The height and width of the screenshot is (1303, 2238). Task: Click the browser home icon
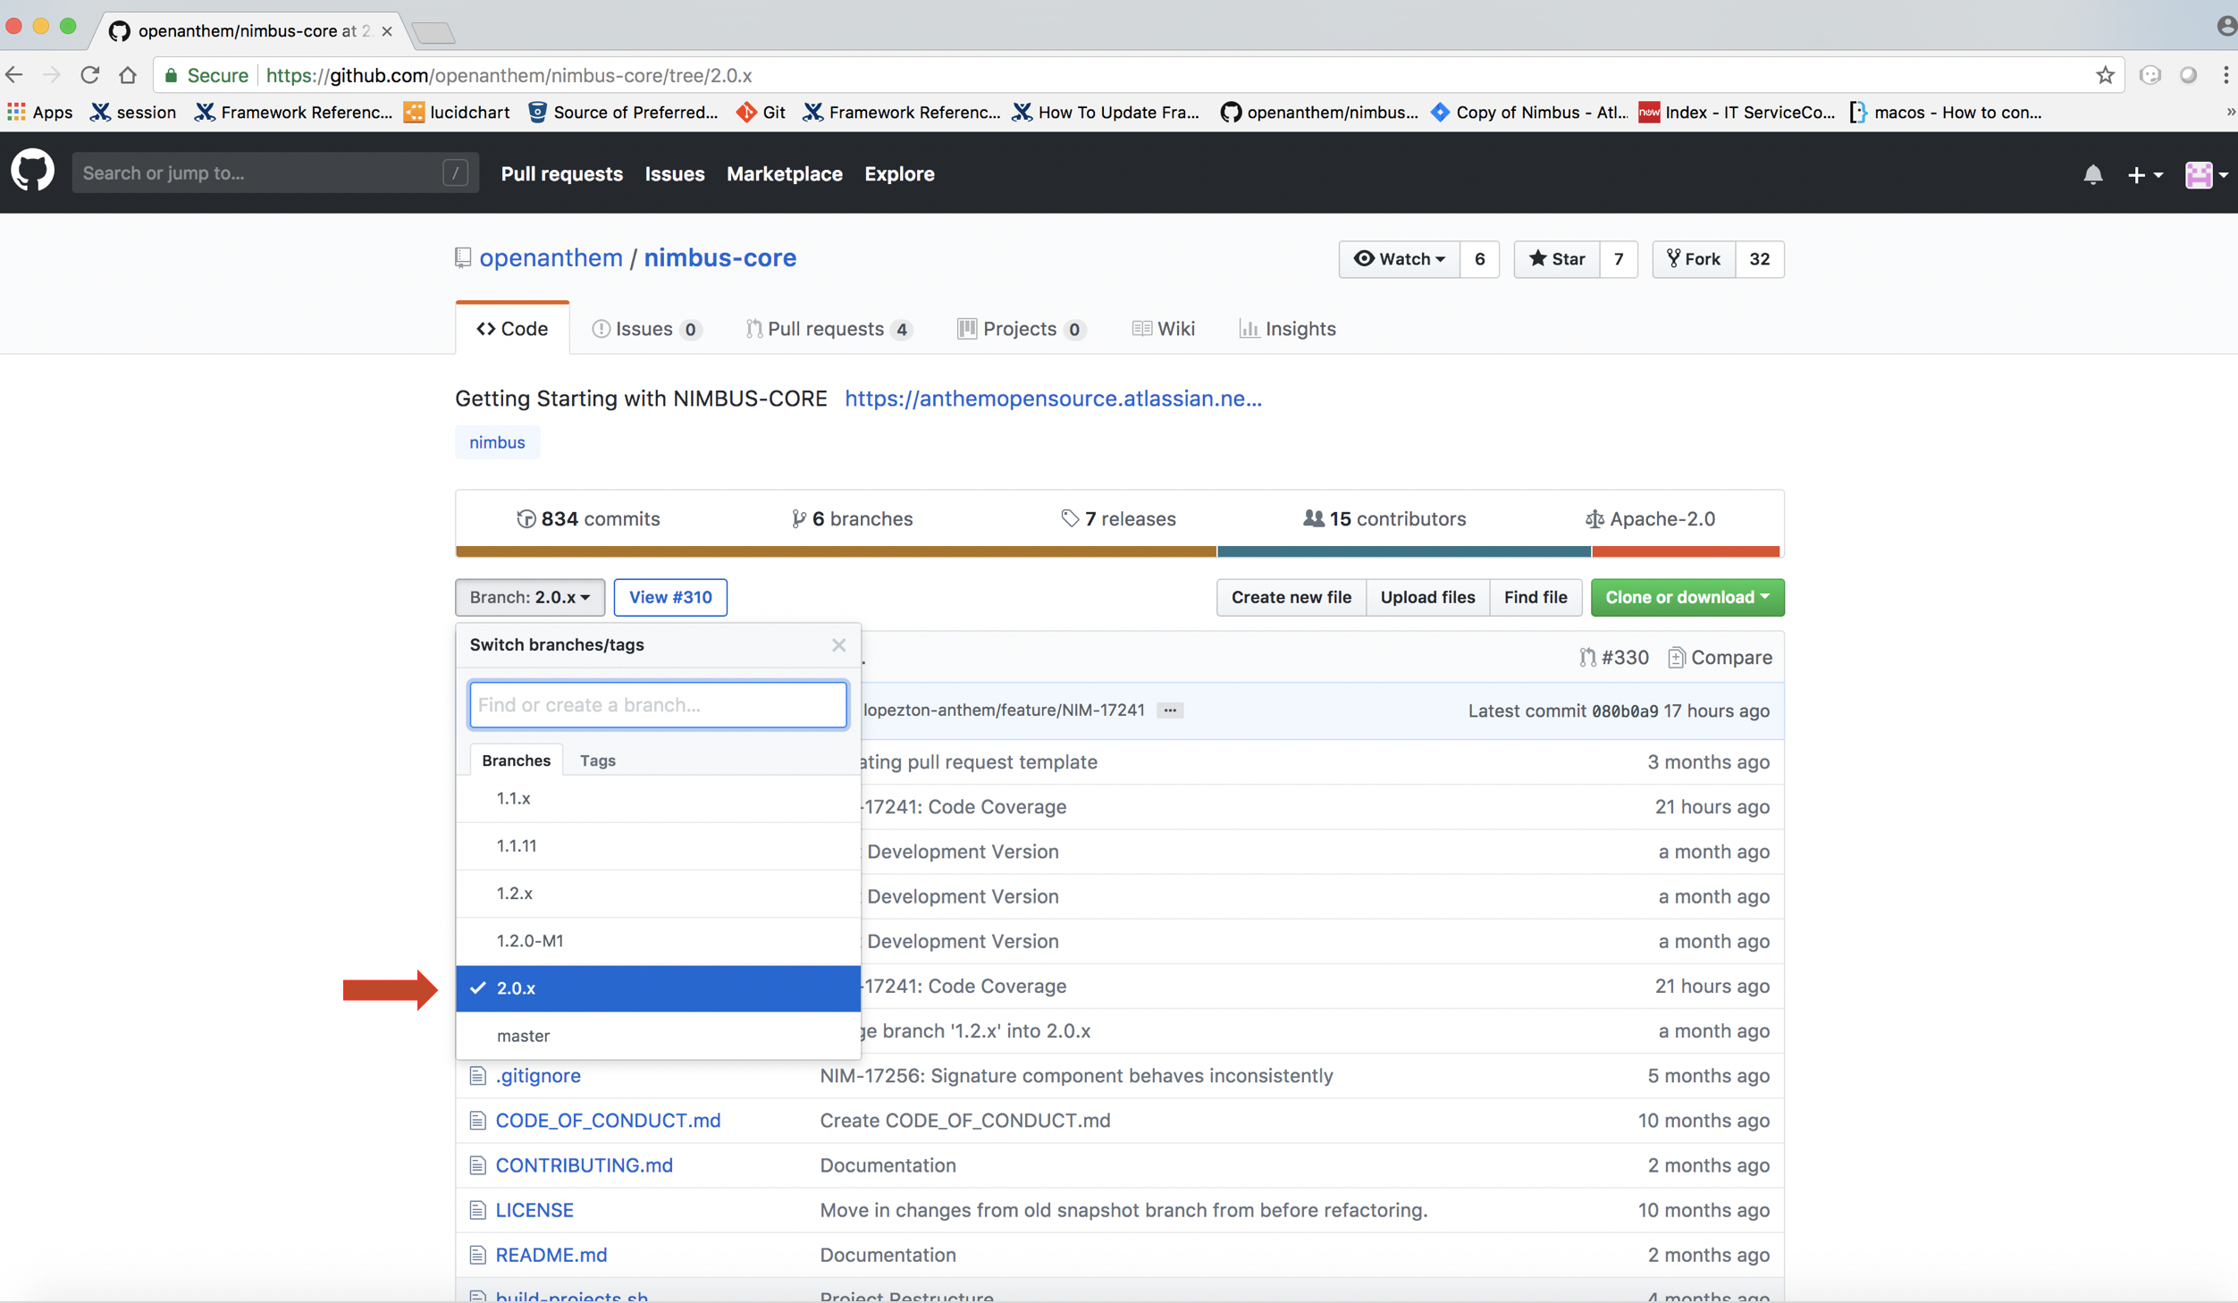[x=128, y=75]
